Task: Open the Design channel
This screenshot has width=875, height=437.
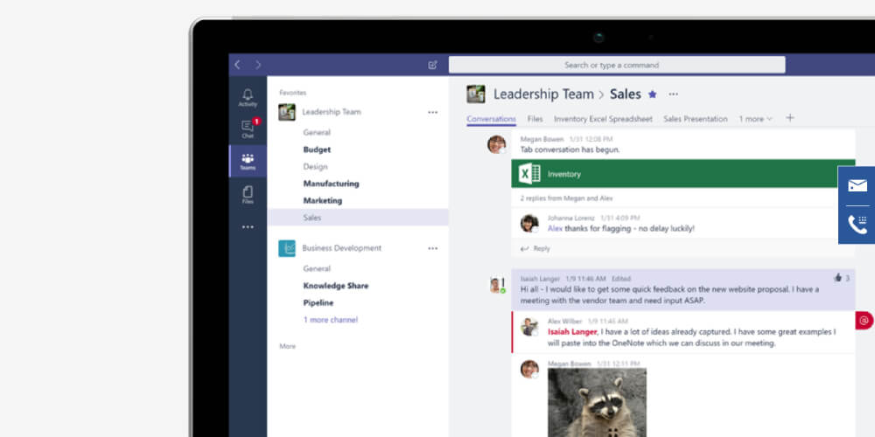Action: [x=315, y=167]
